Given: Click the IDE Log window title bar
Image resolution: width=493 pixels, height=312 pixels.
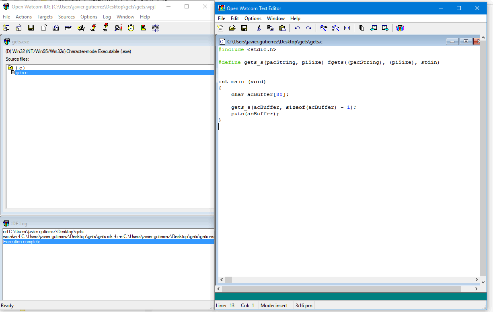Looking at the screenshot, I should click(x=108, y=223).
